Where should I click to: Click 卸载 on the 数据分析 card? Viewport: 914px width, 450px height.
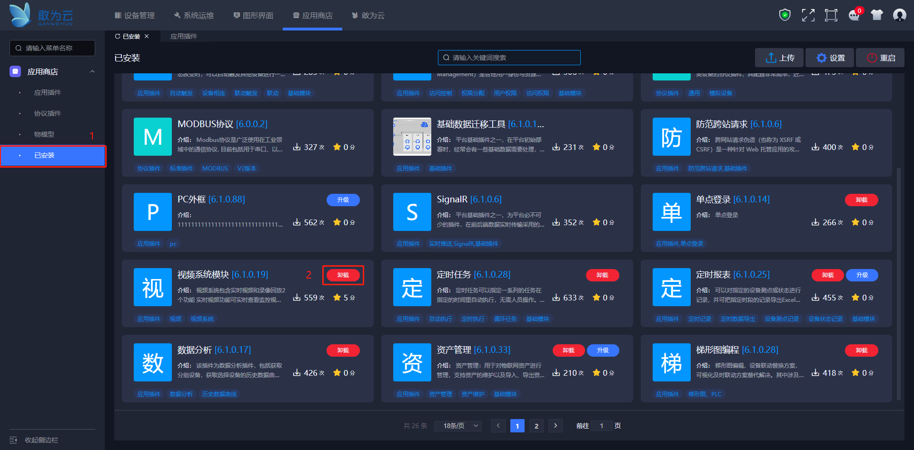point(343,350)
